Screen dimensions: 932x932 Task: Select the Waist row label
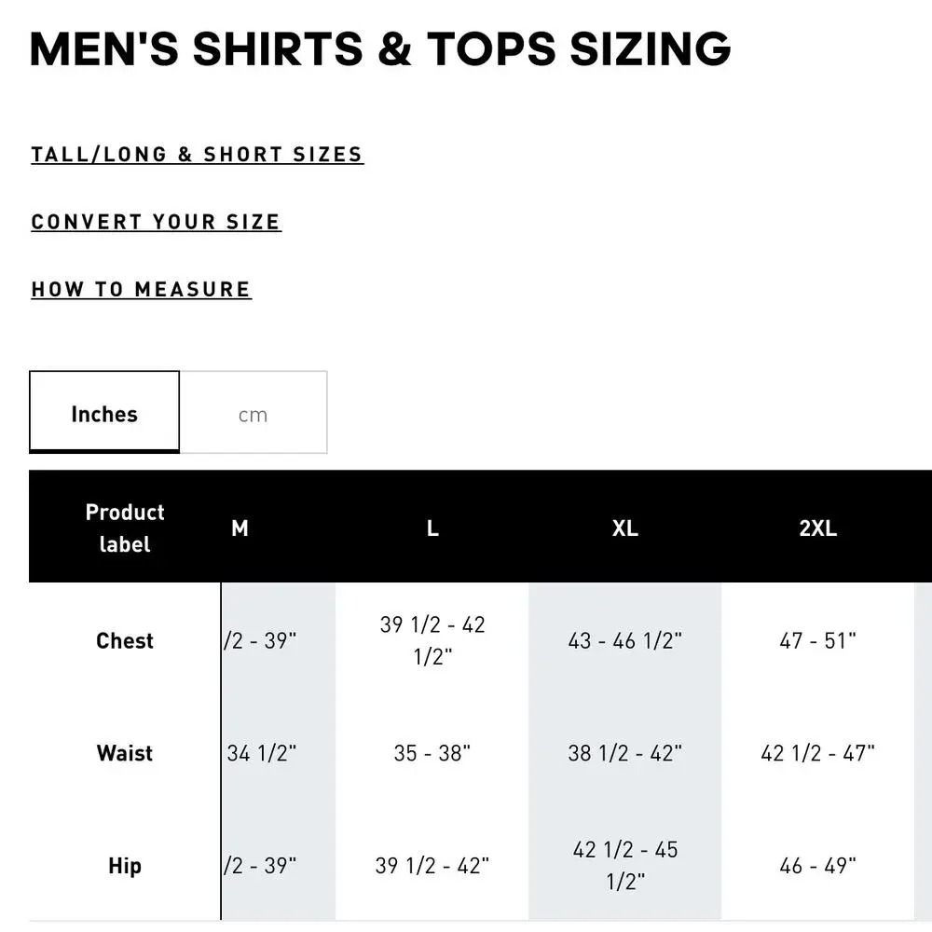point(125,753)
